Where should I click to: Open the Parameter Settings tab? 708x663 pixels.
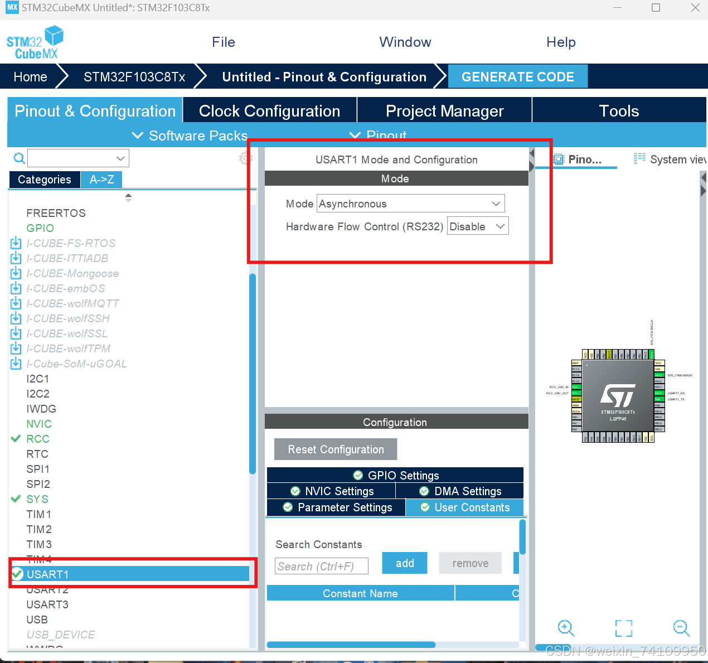point(336,507)
